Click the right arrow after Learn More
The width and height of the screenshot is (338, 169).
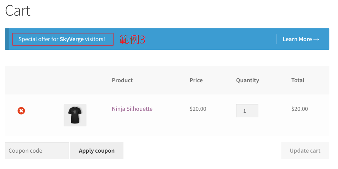pyautogui.click(x=316, y=39)
